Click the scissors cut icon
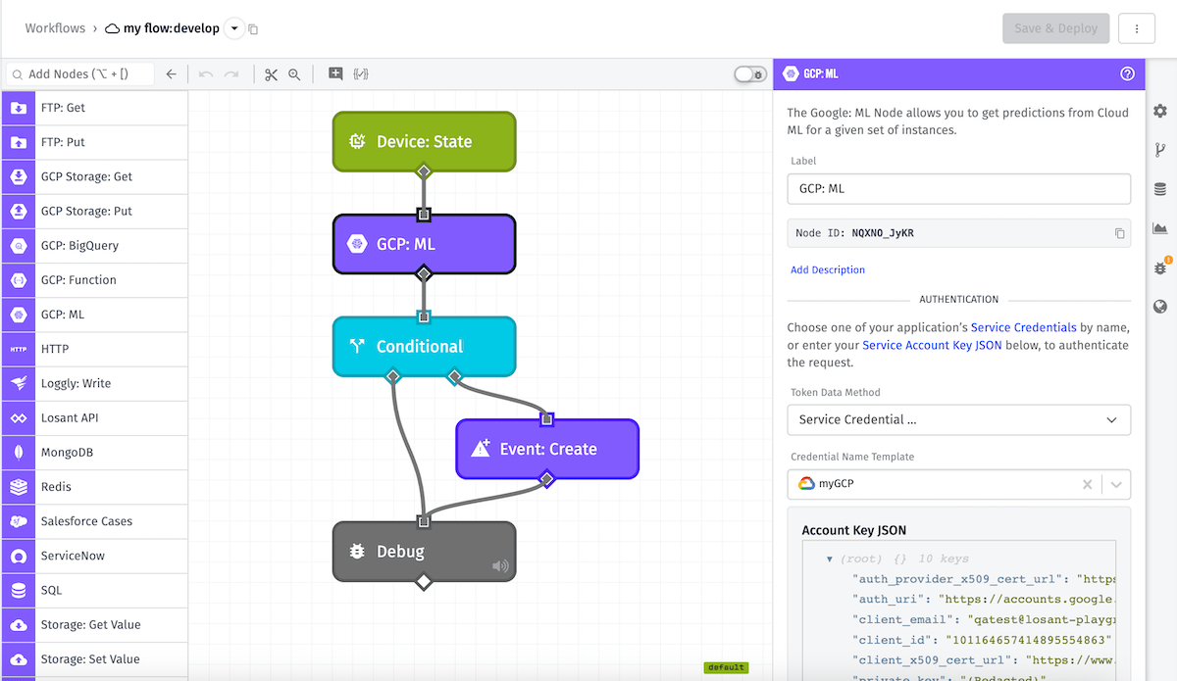Image resolution: width=1177 pixels, height=681 pixels. click(272, 73)
